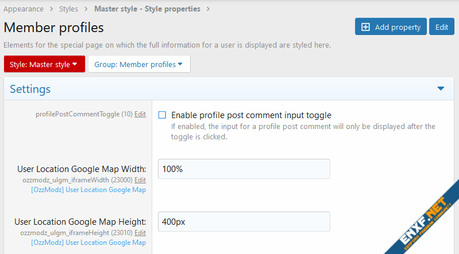Open the Style: Master style dropdown

click(44, 64)
